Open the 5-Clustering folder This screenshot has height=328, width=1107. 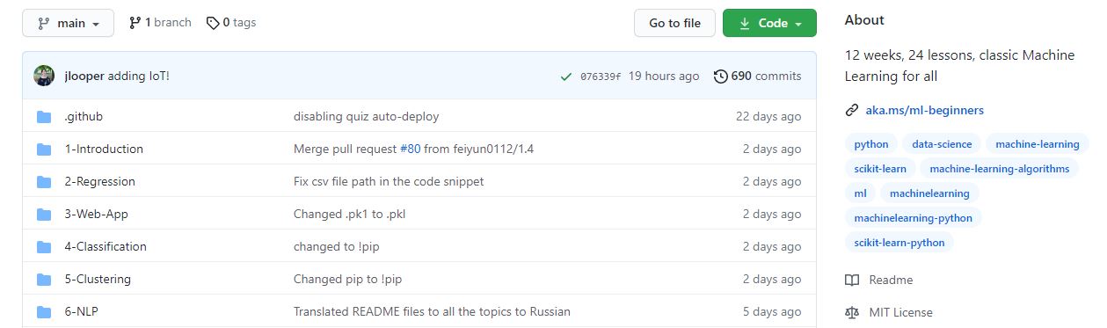point(98,280)
